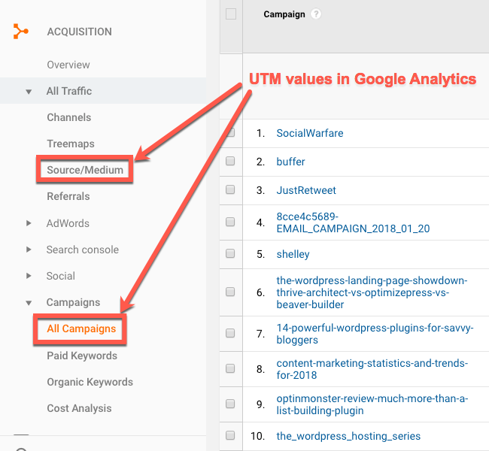Open the 8cce4c5689-EMAIL_CAMPAIGN_2018_01_20 link
The image size is (489, 451).
[x=353, y=222]
